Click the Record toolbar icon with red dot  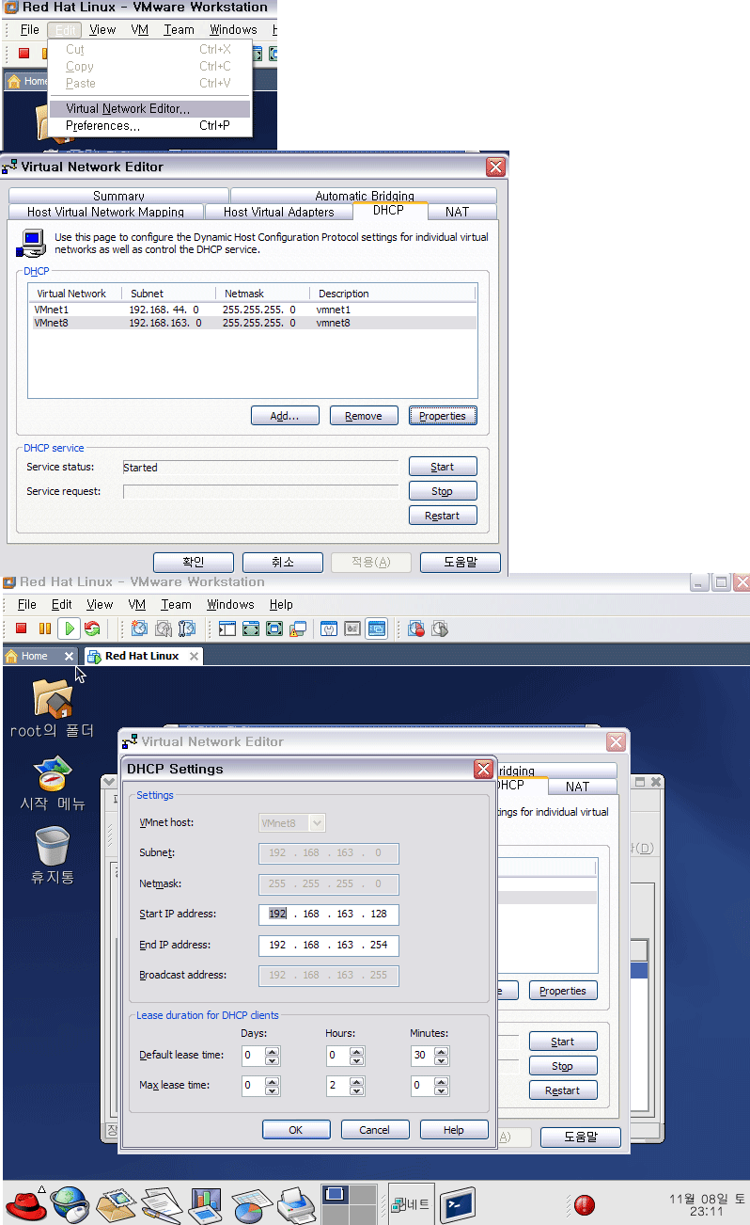point(416,628)
